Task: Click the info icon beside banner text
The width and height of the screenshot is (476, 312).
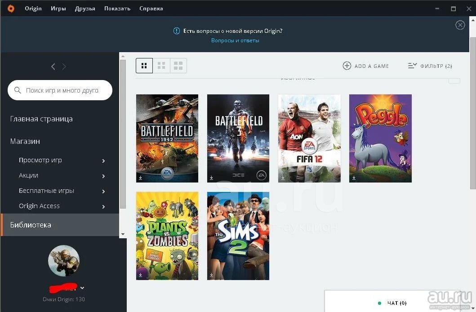Action: pyautogui.click(x=176, y=31)
